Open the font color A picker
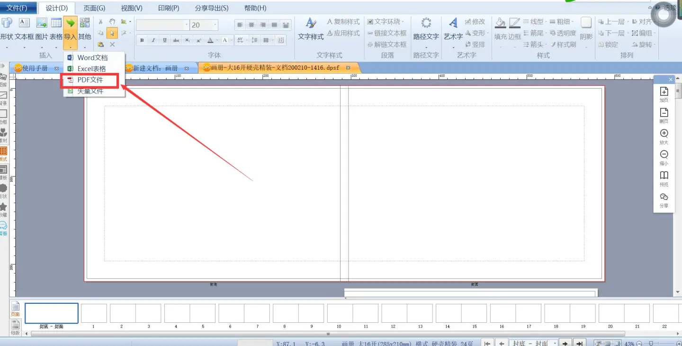 tap(211, 40)
